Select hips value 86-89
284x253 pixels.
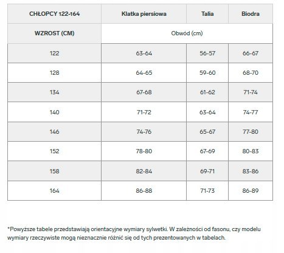(251, 191)
